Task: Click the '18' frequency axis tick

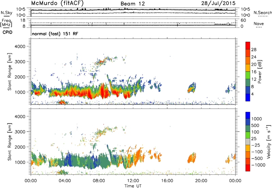Action: (x=23, y=20)
